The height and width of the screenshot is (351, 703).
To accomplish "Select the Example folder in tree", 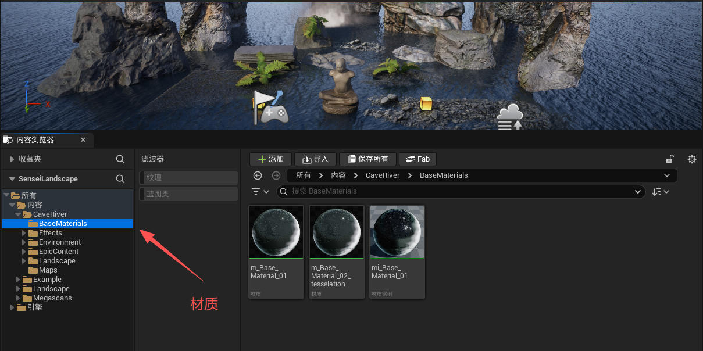I will tap(47, 280).
